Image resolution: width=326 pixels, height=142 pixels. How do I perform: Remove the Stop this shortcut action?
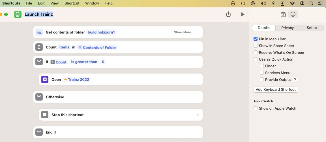tap(198, 115)
